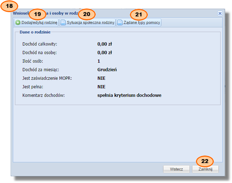Open Sytuacja społeczna rodziny
Image resolution: width=232 pixels, height=183 pixels.
[87, 23]
